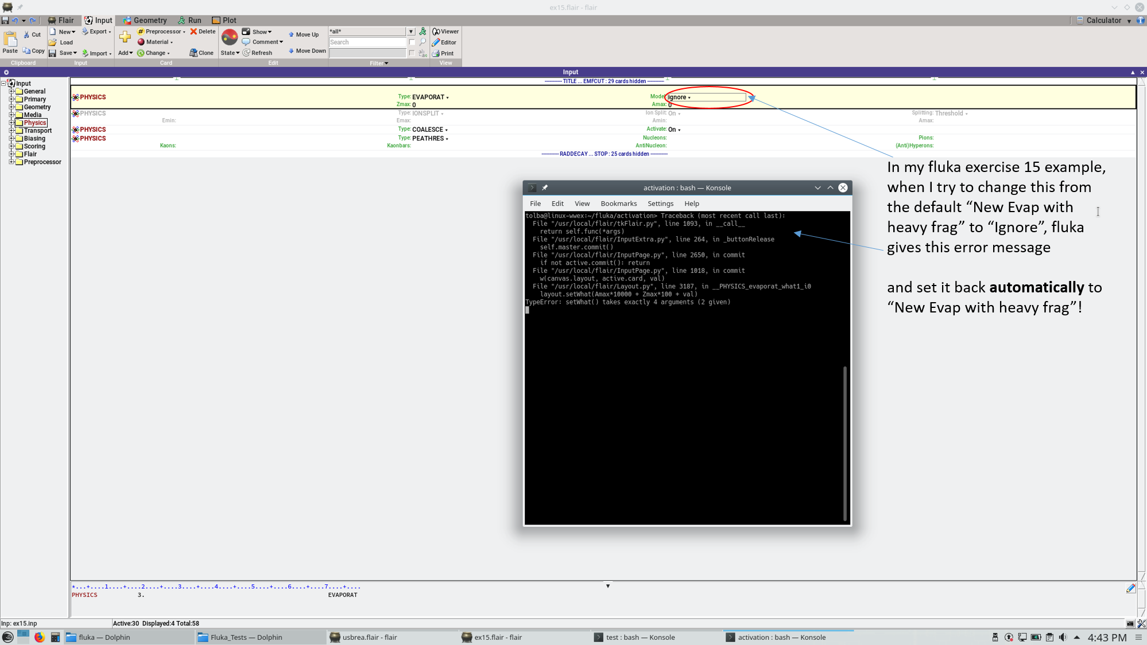Toggle the IONSPLIT PHYSICS card active marker
This screenshot has height=645, width=1147.
(x=75, y=114)
